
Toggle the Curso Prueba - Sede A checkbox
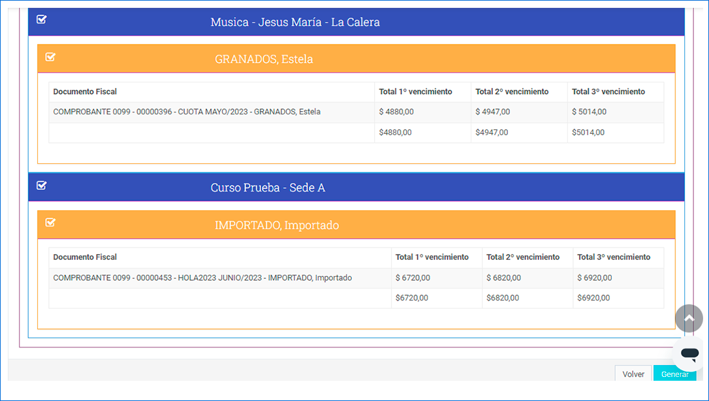[x=42, y=185]
